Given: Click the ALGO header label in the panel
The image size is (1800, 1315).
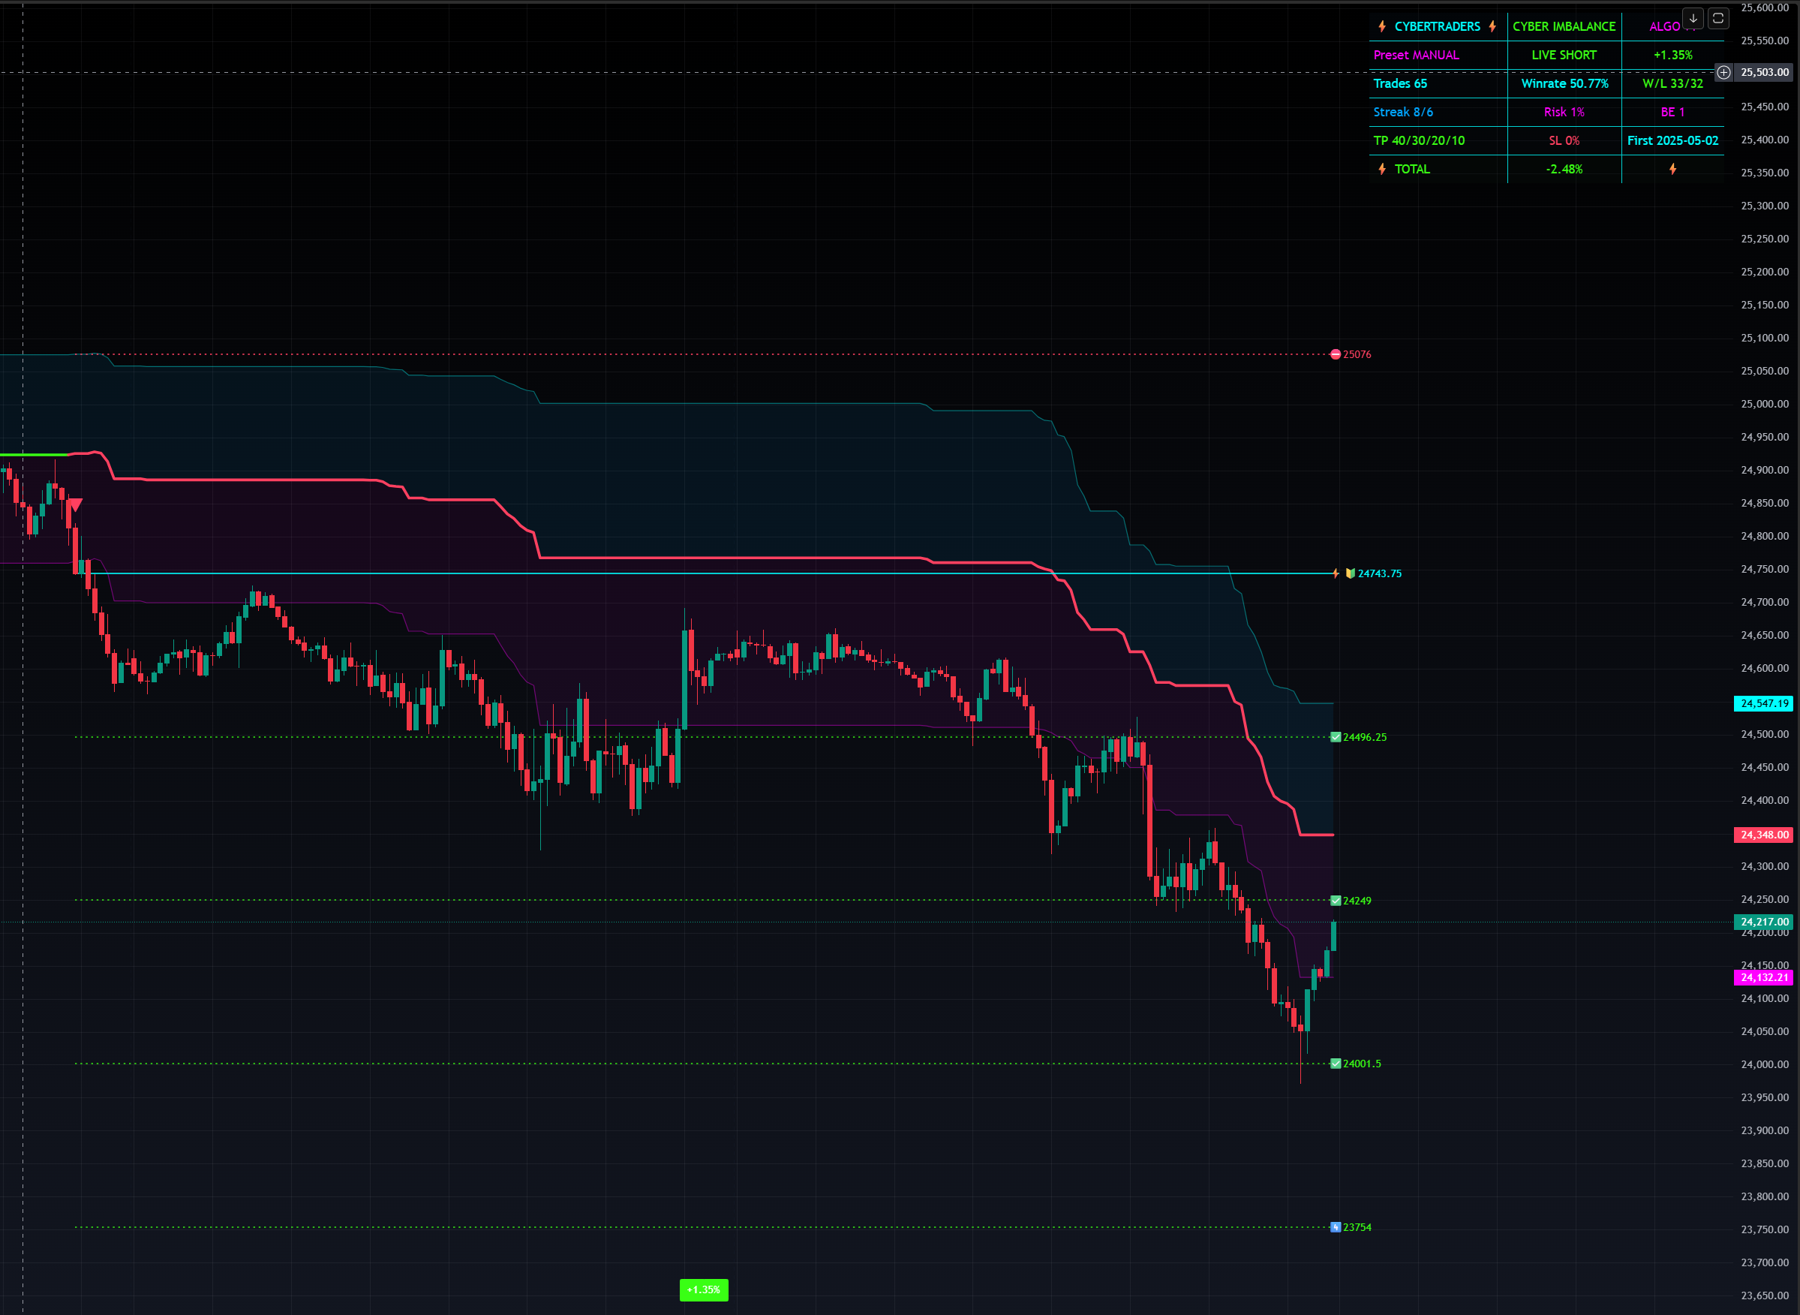Looking at the screenshot, I should point(1664,26).
